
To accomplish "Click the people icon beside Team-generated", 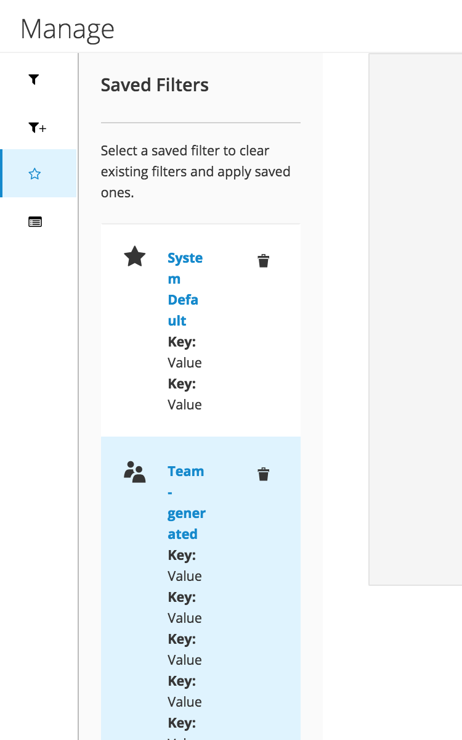I will (x=135, y=472).
